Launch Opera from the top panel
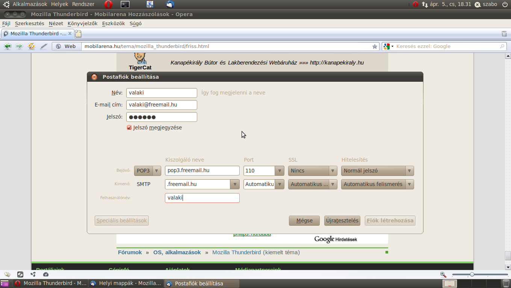511x288 pixels. pos(108,4)
